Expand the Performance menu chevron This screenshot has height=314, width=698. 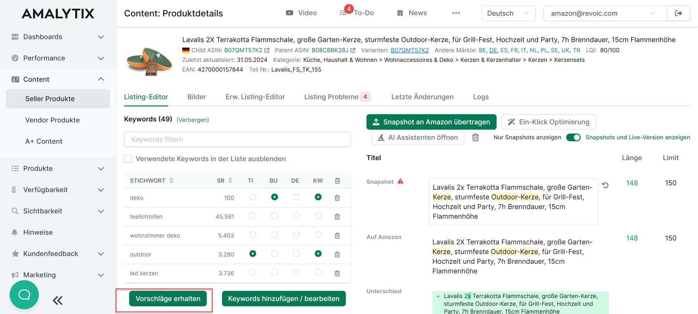click(x=101, y=58)
